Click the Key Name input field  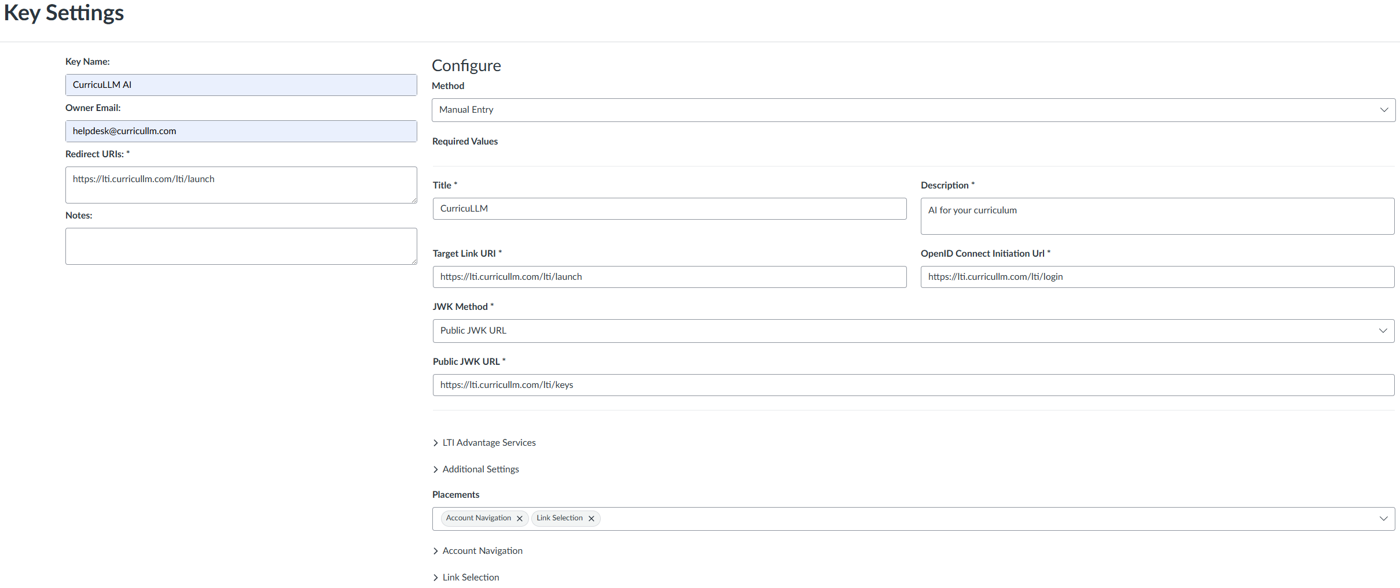[241, 84]
